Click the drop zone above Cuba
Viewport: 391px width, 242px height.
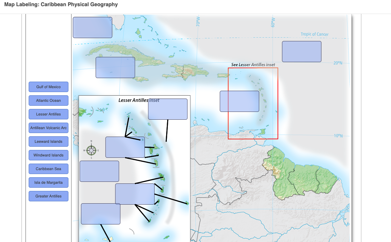92,28
